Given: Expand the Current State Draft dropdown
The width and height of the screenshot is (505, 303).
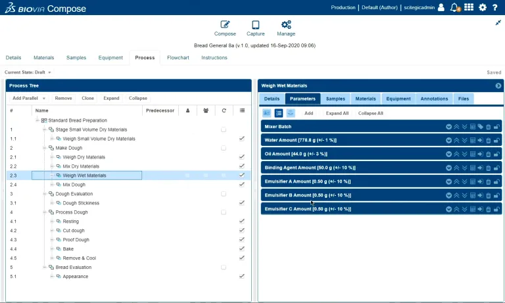Looking at the screenshot, I should (x=49, y=72).
